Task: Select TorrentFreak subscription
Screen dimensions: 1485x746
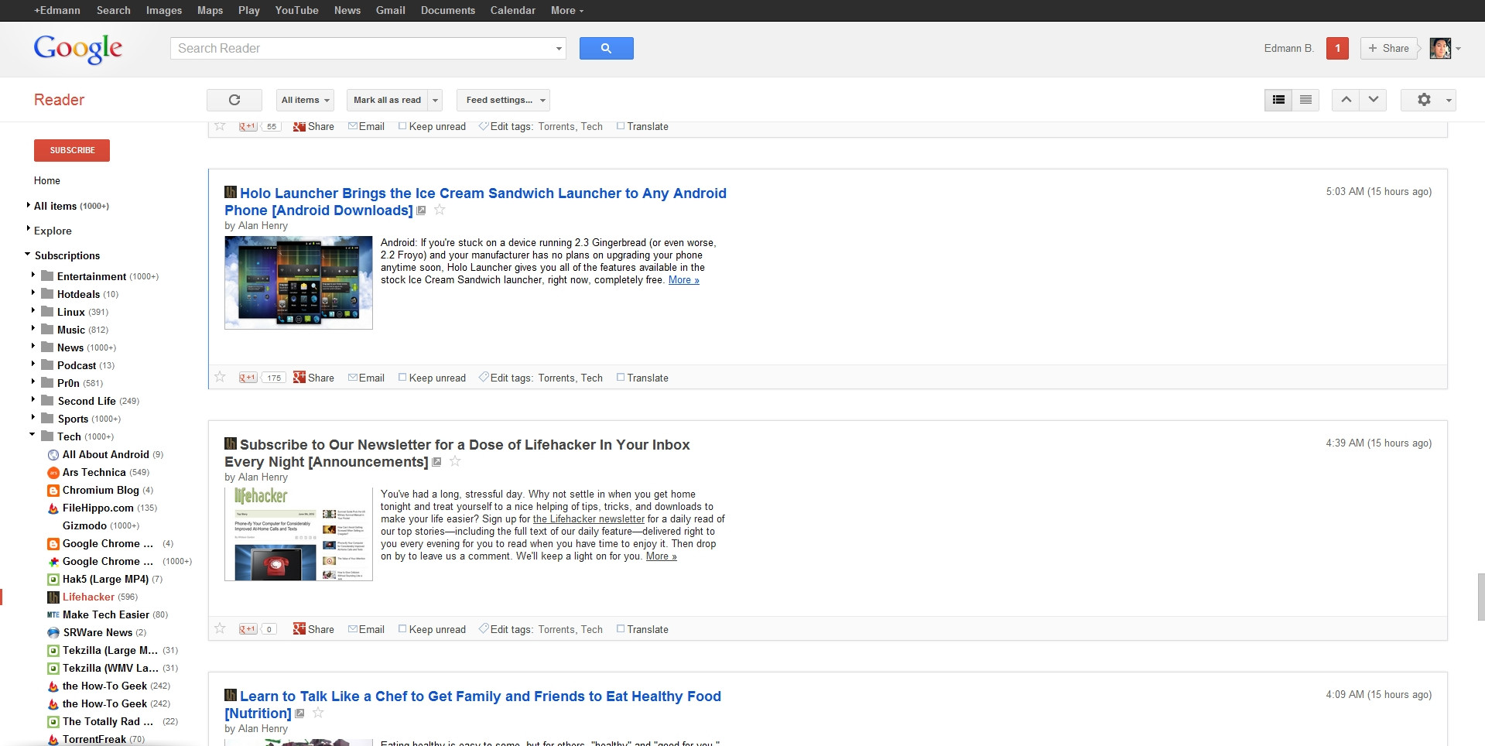Action: pyautogui.click(x=96, y=739)
